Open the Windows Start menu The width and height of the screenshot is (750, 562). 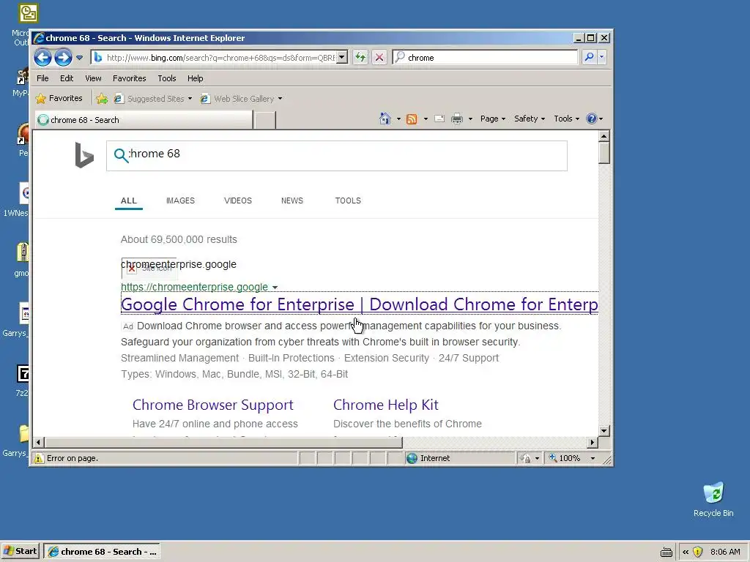21,551
